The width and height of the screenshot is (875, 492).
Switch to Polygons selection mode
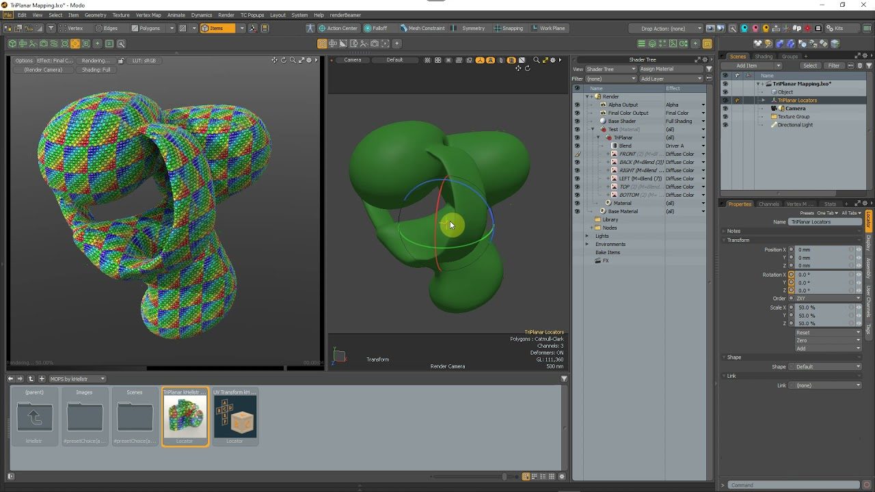[146, 28]
